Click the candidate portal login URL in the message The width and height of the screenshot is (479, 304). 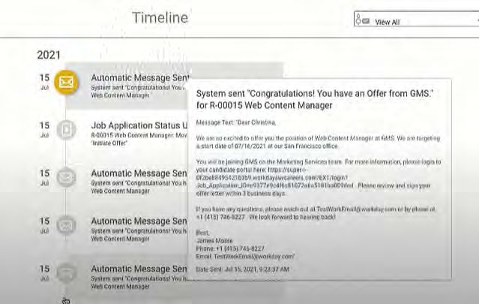pyautogui.click(x=274, y=178)
